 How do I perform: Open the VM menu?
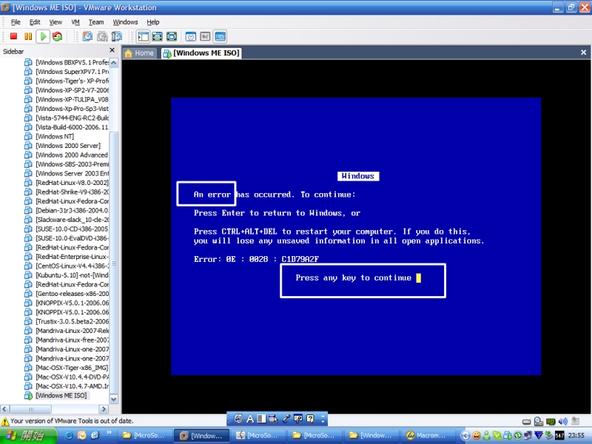click(75, 22)
